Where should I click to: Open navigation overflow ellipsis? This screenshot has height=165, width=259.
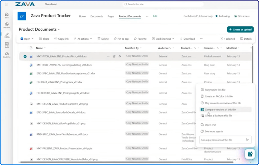pos(147,16)
